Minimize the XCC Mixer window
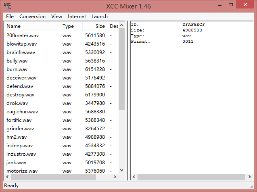Screen dimensions: 257x192 pos(220,5)
